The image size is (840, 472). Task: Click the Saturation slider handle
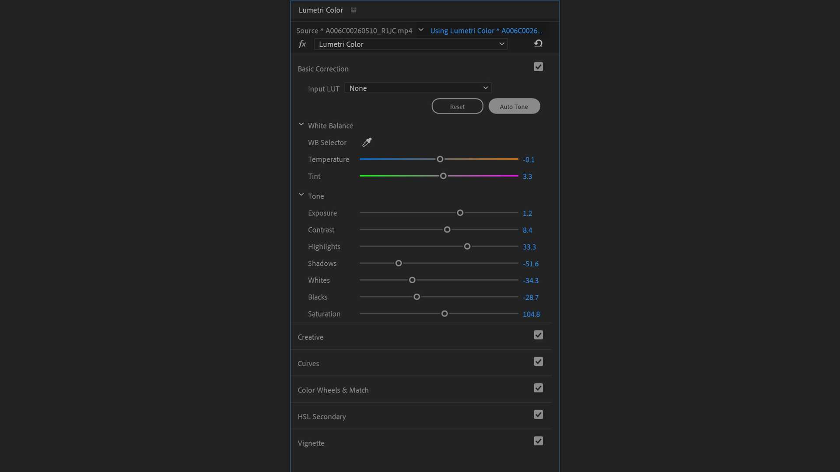point(444,314)
